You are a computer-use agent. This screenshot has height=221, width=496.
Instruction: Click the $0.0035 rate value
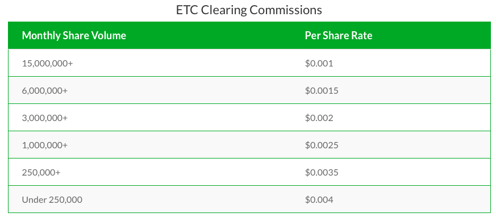click(x=322, y=172)
